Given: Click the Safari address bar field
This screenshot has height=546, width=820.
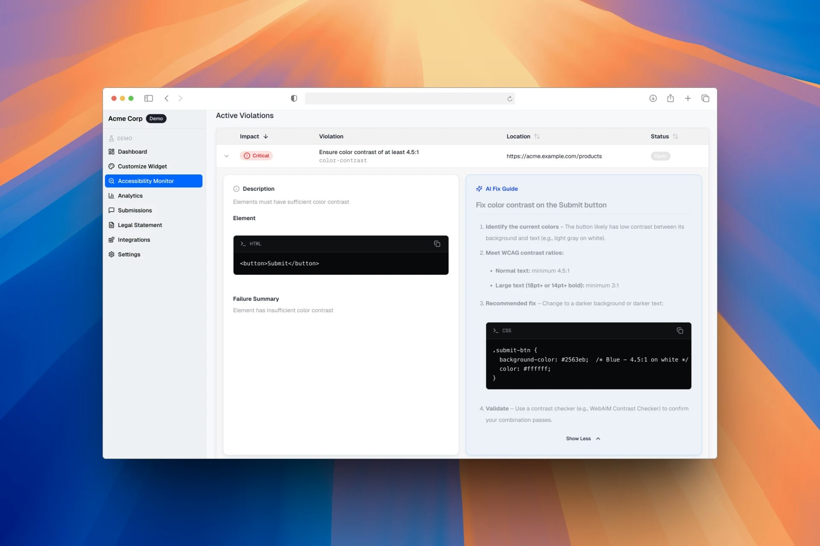Looking at the screenshot, I should pos(406,99).
